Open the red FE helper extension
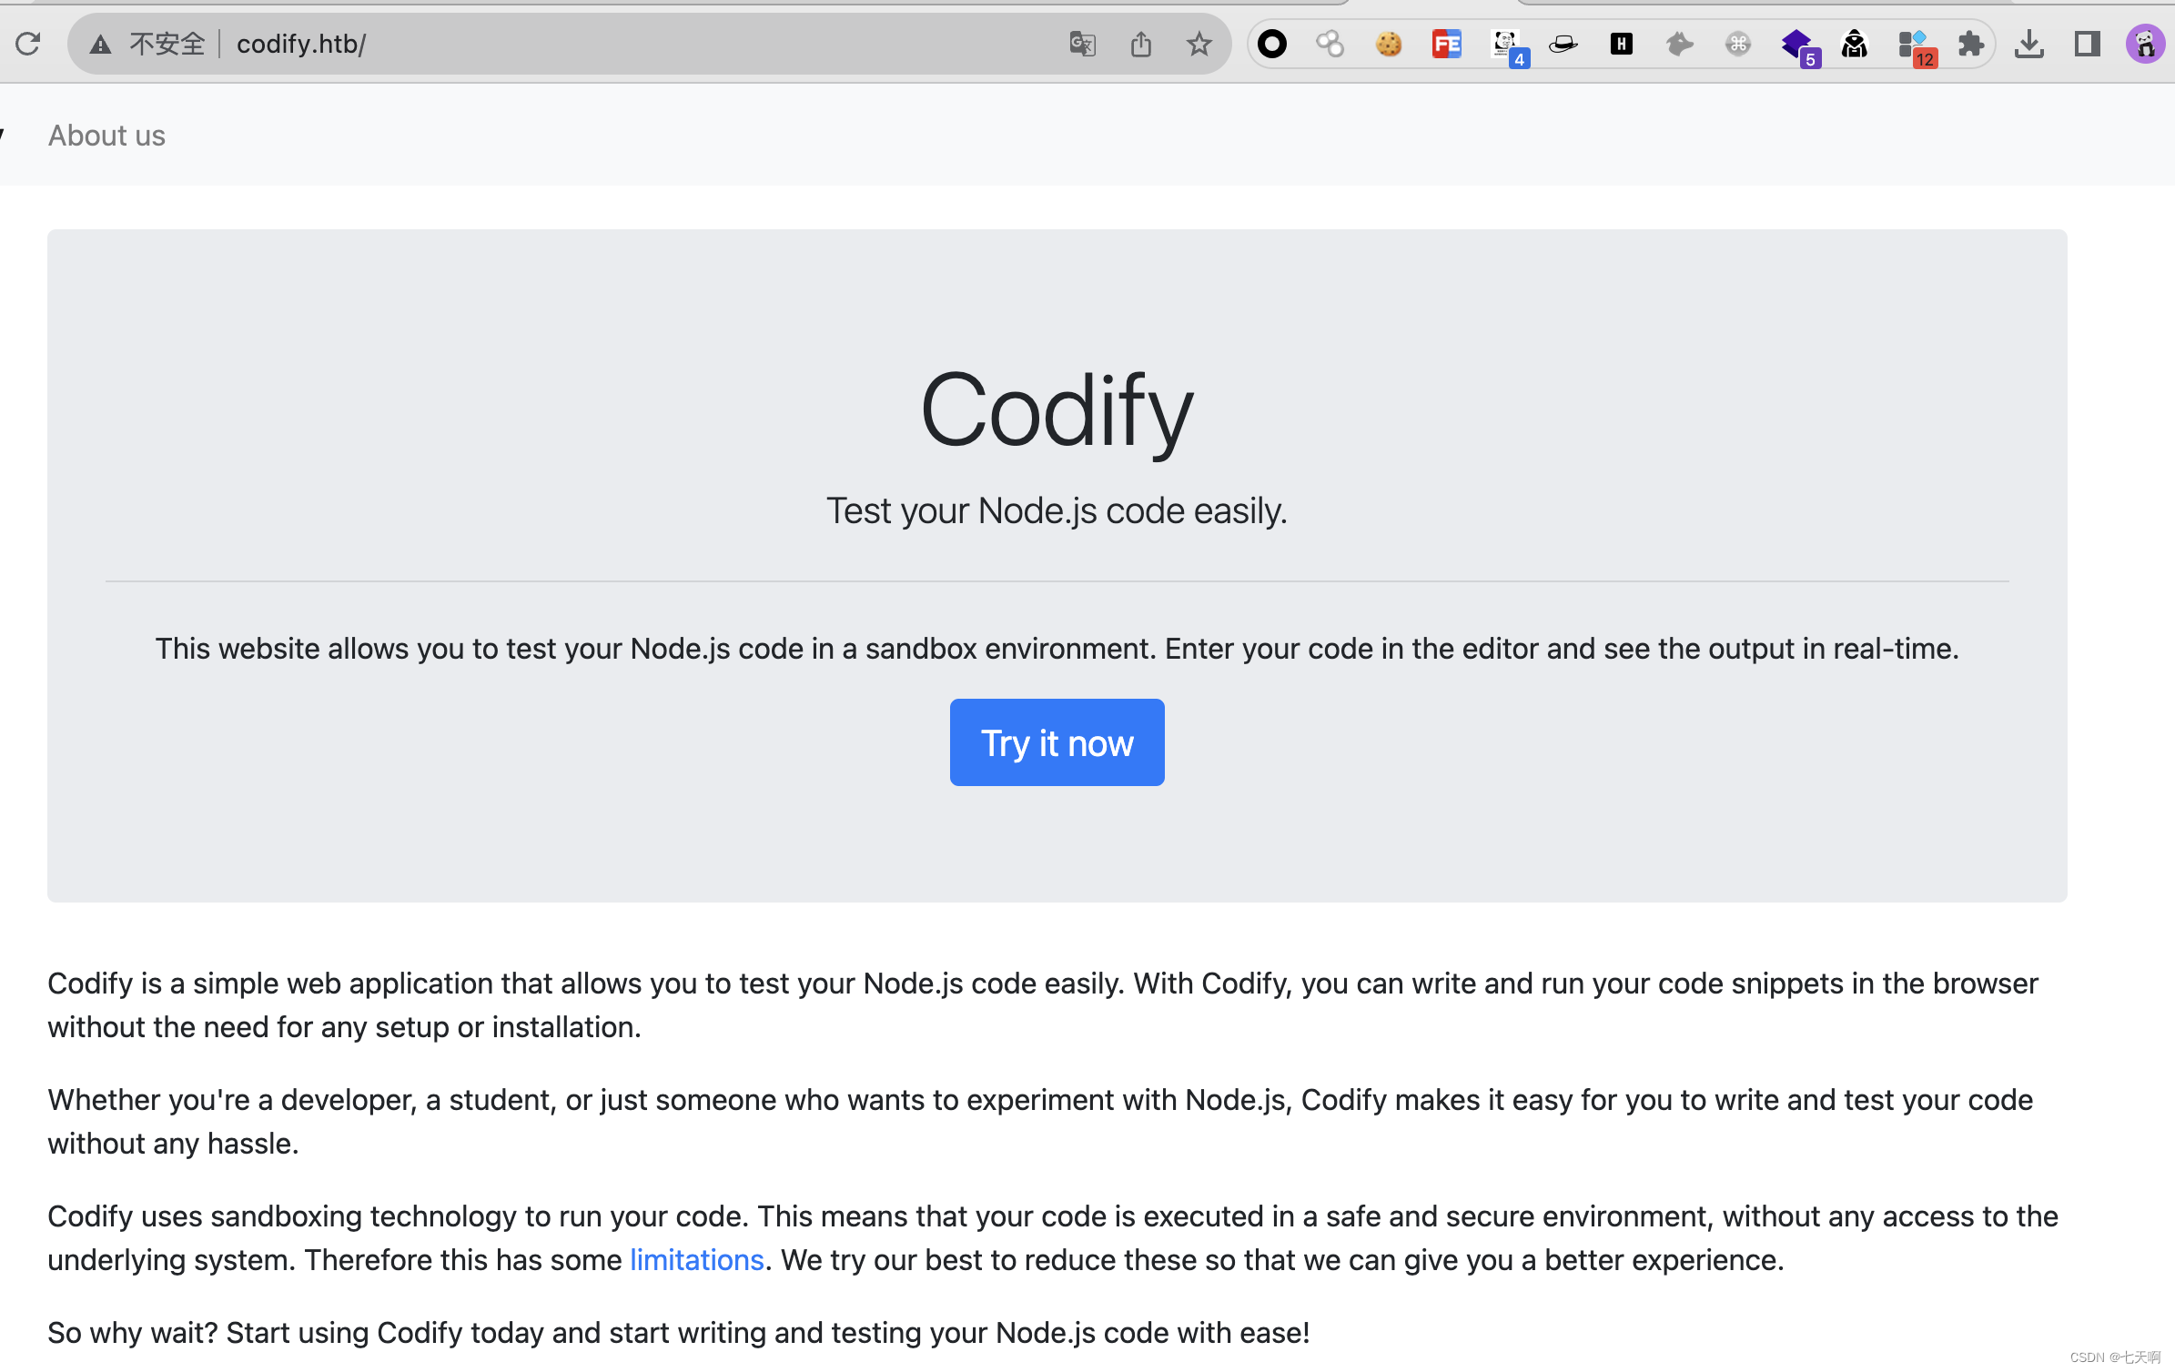Image resolution: width=2175 pixels, height=1372 pixels. [1447, 44]
